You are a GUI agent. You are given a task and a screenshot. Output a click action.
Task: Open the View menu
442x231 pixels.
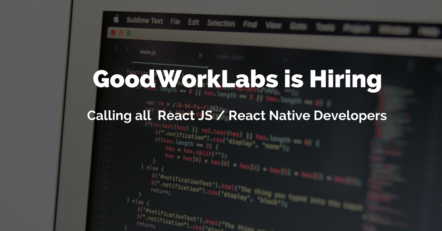point(273,25)
